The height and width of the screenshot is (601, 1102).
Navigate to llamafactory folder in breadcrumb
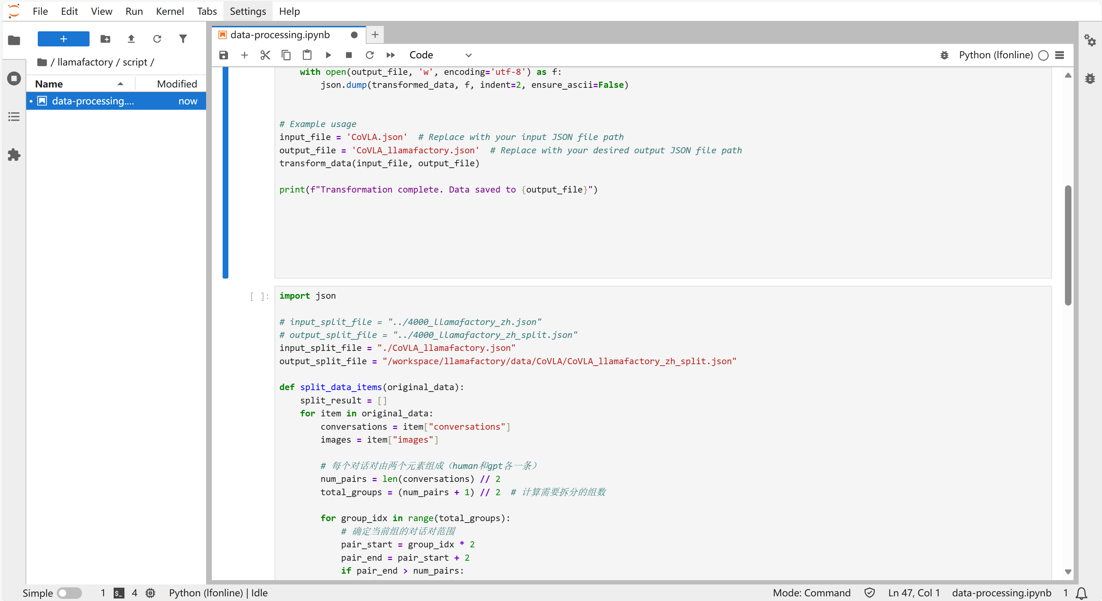coord(85,62)
